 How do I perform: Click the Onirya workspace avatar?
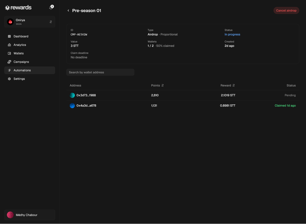coord(10,22)
